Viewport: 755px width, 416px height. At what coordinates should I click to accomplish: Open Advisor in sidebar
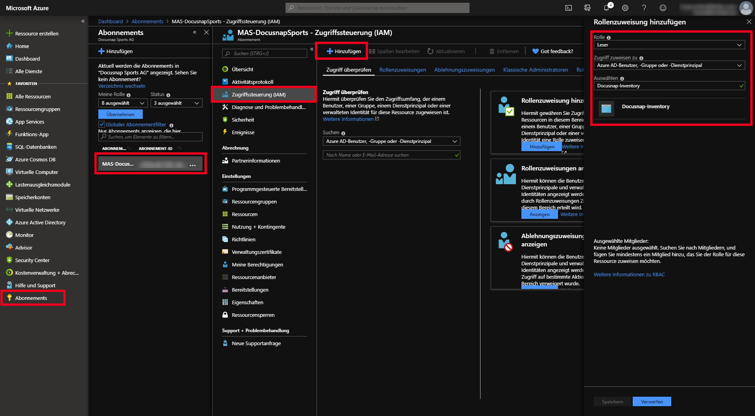[24, 248]
